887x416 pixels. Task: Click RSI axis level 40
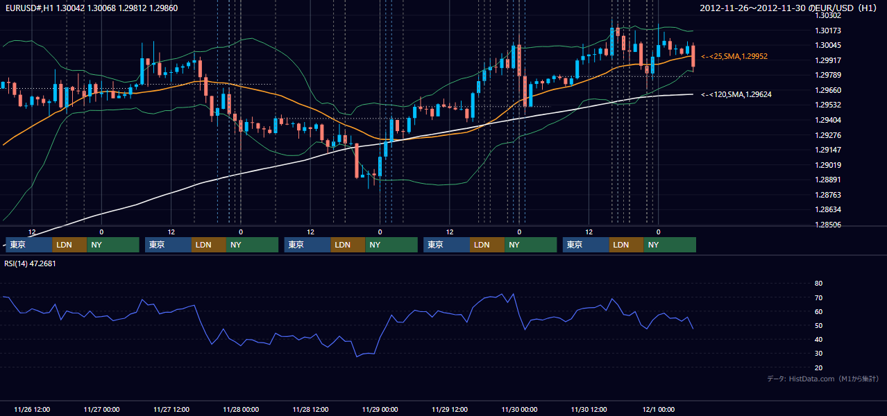click(818, 339)
